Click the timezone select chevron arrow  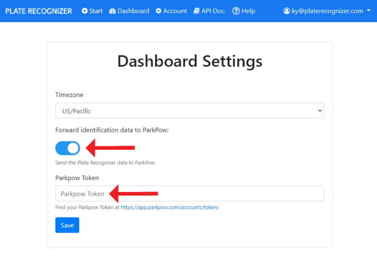320,111
